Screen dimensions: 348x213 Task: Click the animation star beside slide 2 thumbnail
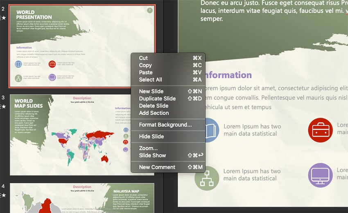pos(4,18)
